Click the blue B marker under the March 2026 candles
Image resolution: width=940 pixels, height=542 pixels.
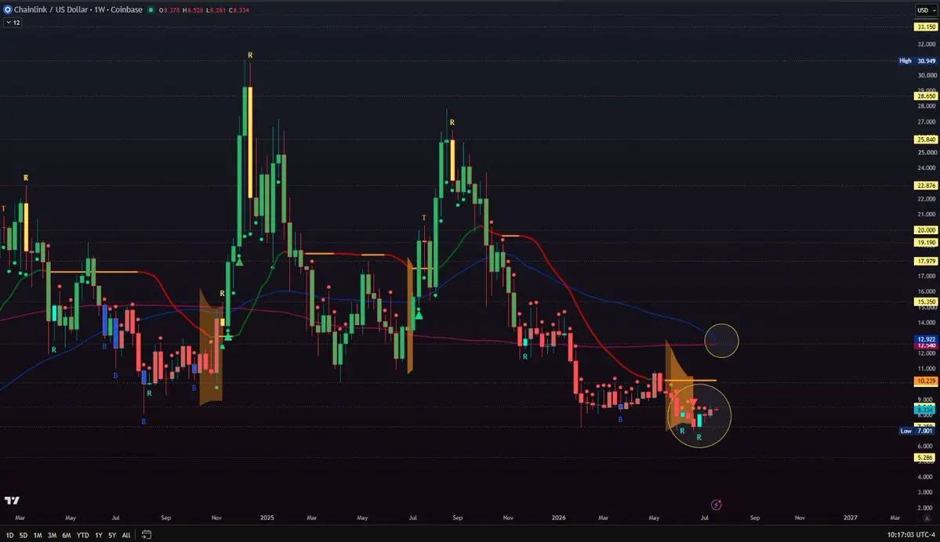[x=620, y=420]
